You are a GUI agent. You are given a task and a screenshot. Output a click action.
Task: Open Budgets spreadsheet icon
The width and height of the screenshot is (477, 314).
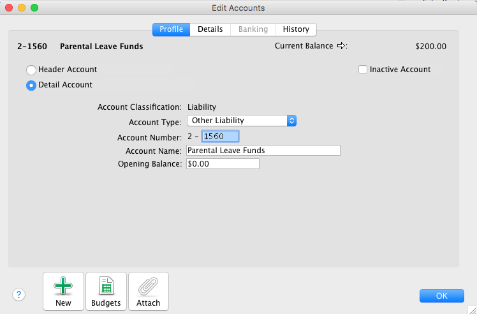[106, 287]
